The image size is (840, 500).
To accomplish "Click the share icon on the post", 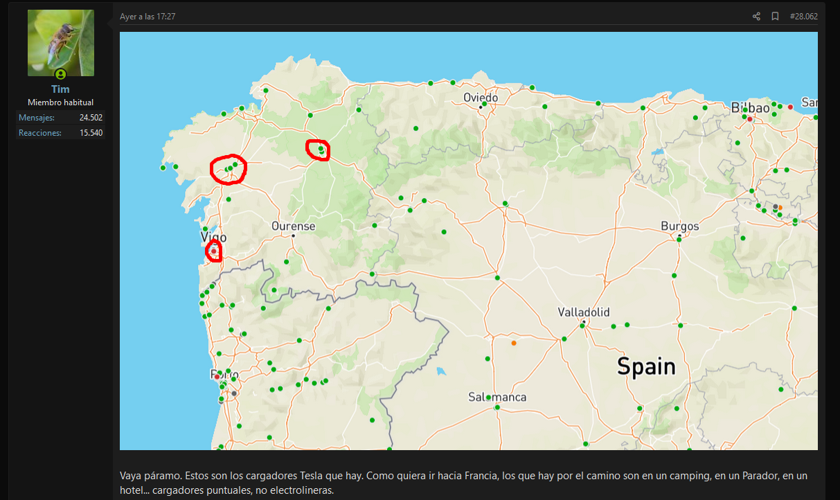I will (756, 17).
